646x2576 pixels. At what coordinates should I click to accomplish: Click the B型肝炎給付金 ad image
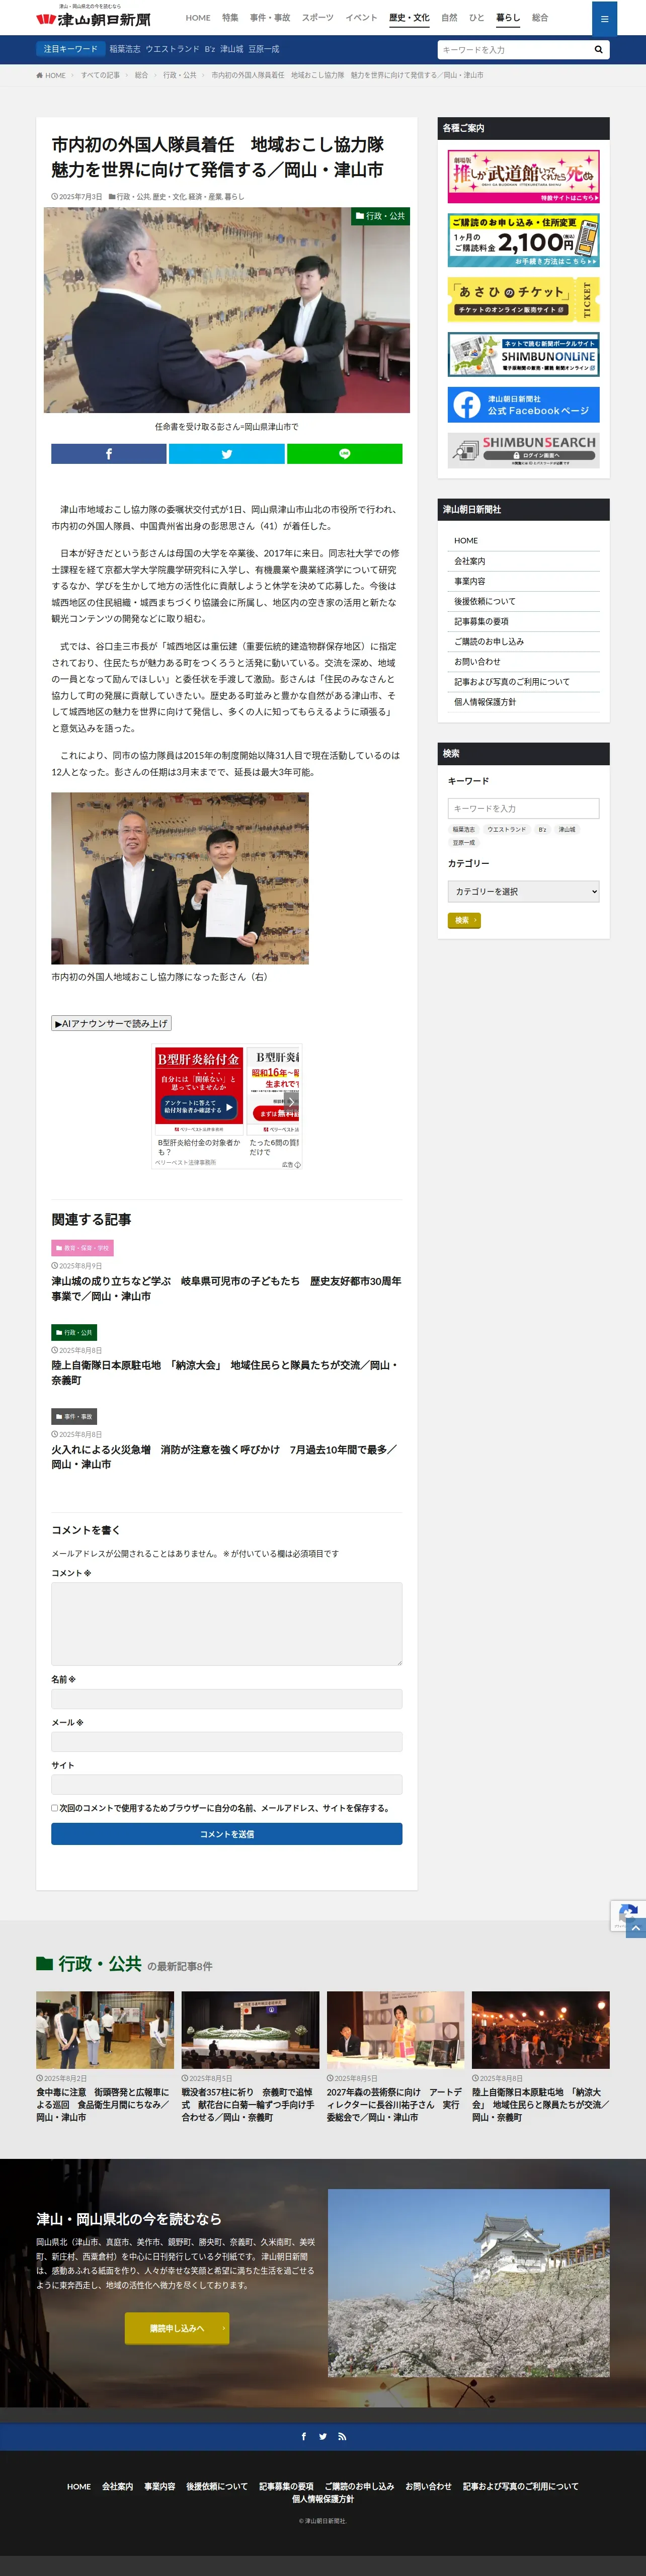pos(199,1090)
